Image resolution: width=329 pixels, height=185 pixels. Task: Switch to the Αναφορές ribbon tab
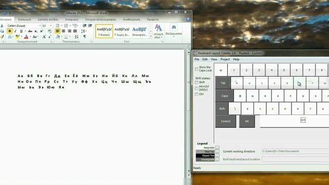coord(71,20)
